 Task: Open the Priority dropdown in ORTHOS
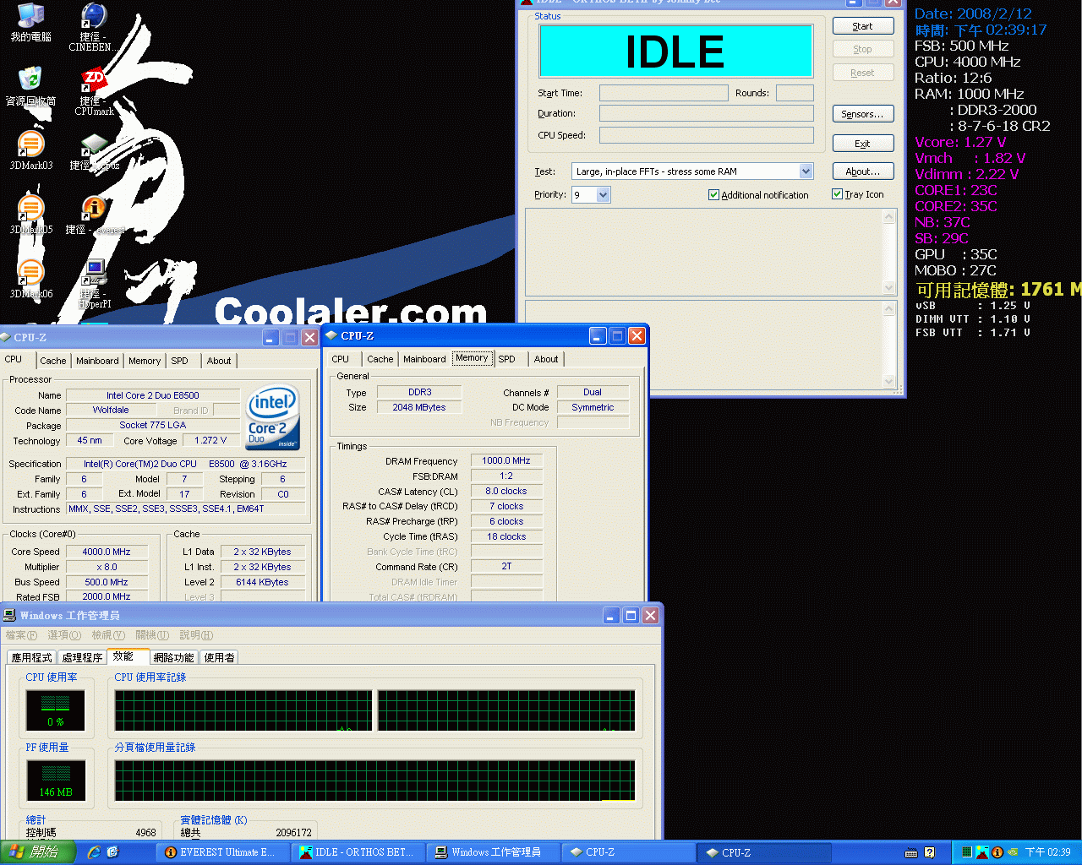(603, 195)
